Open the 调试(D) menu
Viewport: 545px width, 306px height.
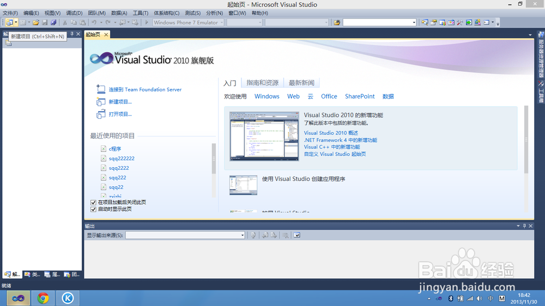click(x=74, y=13)
